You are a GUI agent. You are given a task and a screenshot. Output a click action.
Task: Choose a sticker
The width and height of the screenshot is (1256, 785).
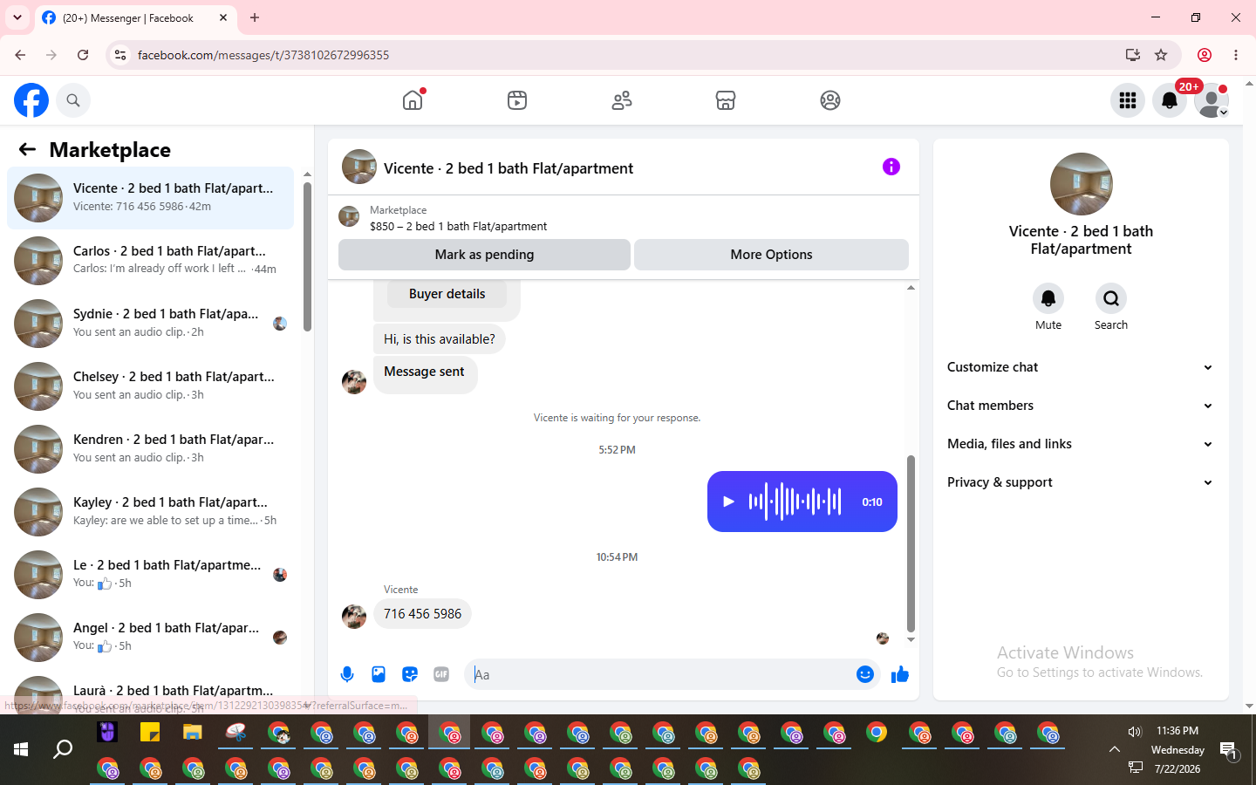410,674
